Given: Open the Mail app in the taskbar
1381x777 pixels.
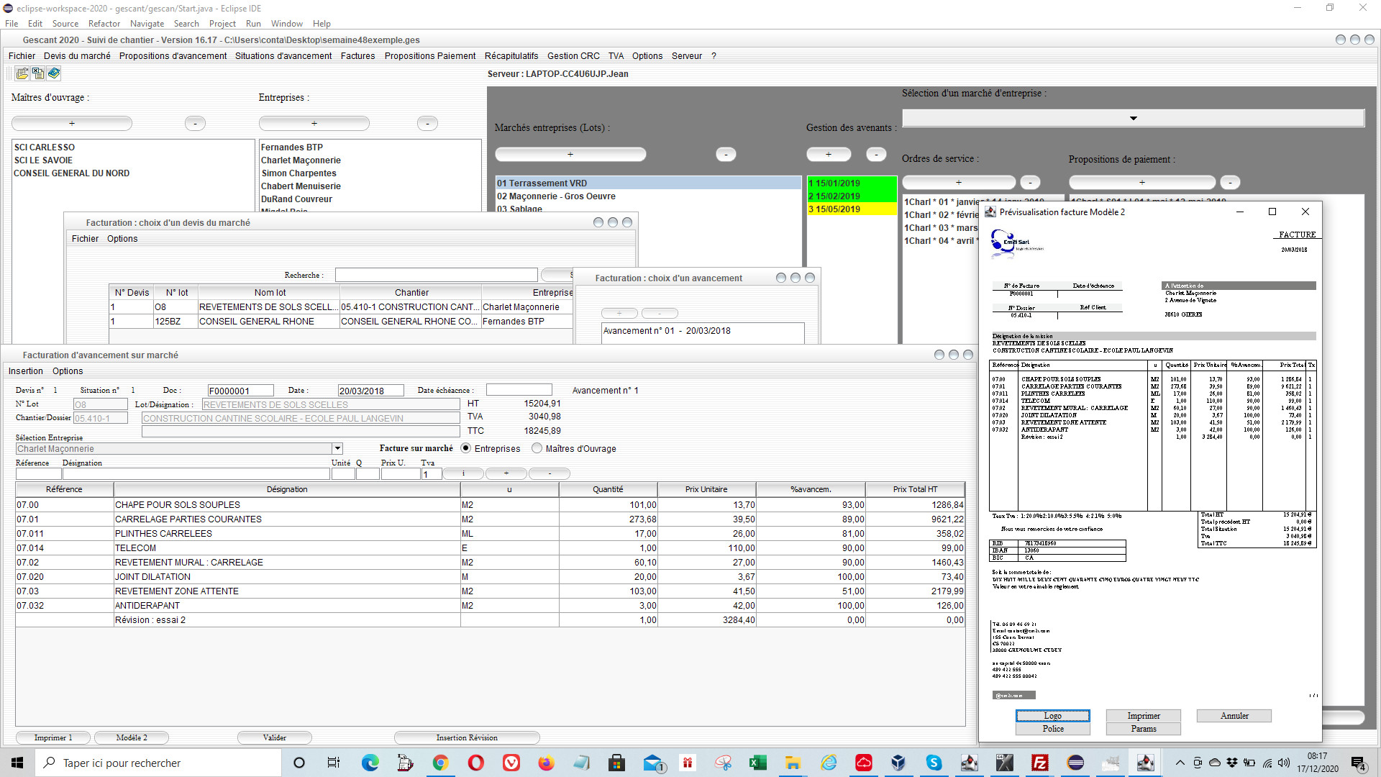Looking at the screenshot, I should (652, 763).
